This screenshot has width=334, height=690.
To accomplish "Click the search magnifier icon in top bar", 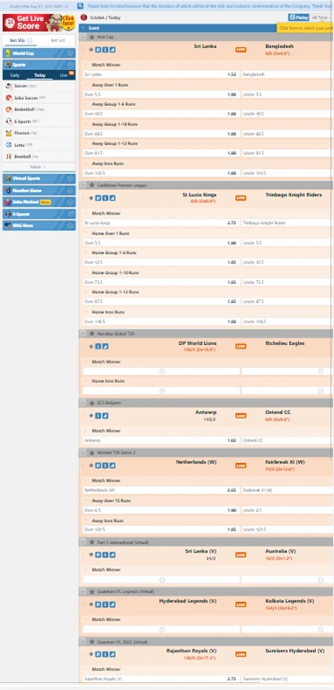I will coord(80,6).
